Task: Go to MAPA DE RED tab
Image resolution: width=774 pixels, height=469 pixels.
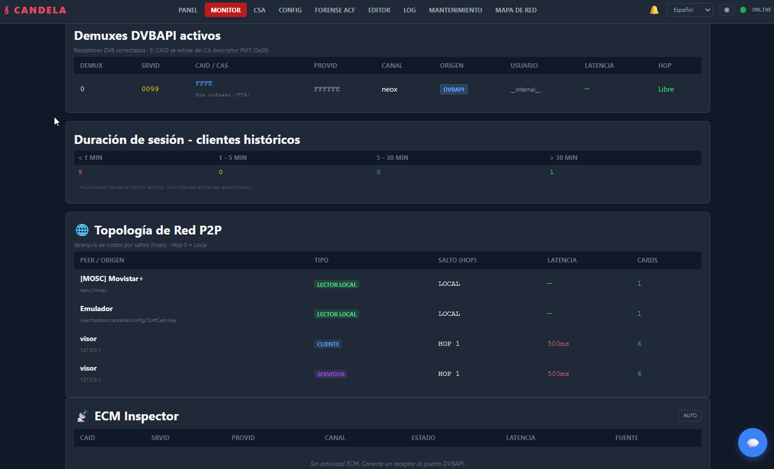Action: pyautogui.click(x=516, y=10)
